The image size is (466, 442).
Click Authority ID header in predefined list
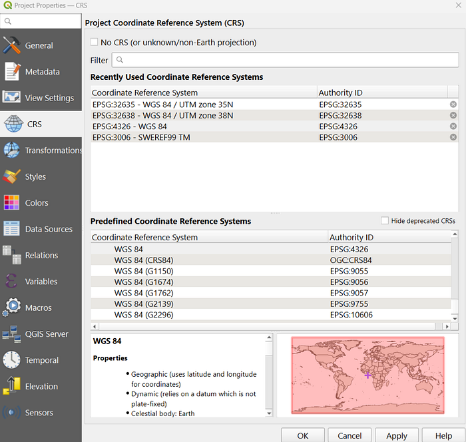point(389,237)
